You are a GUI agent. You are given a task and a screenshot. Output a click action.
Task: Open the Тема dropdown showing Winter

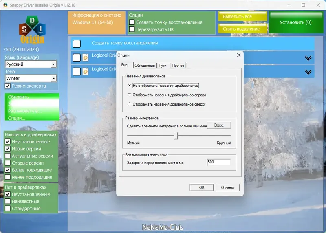pyautogui.click(x=54, y=78)
